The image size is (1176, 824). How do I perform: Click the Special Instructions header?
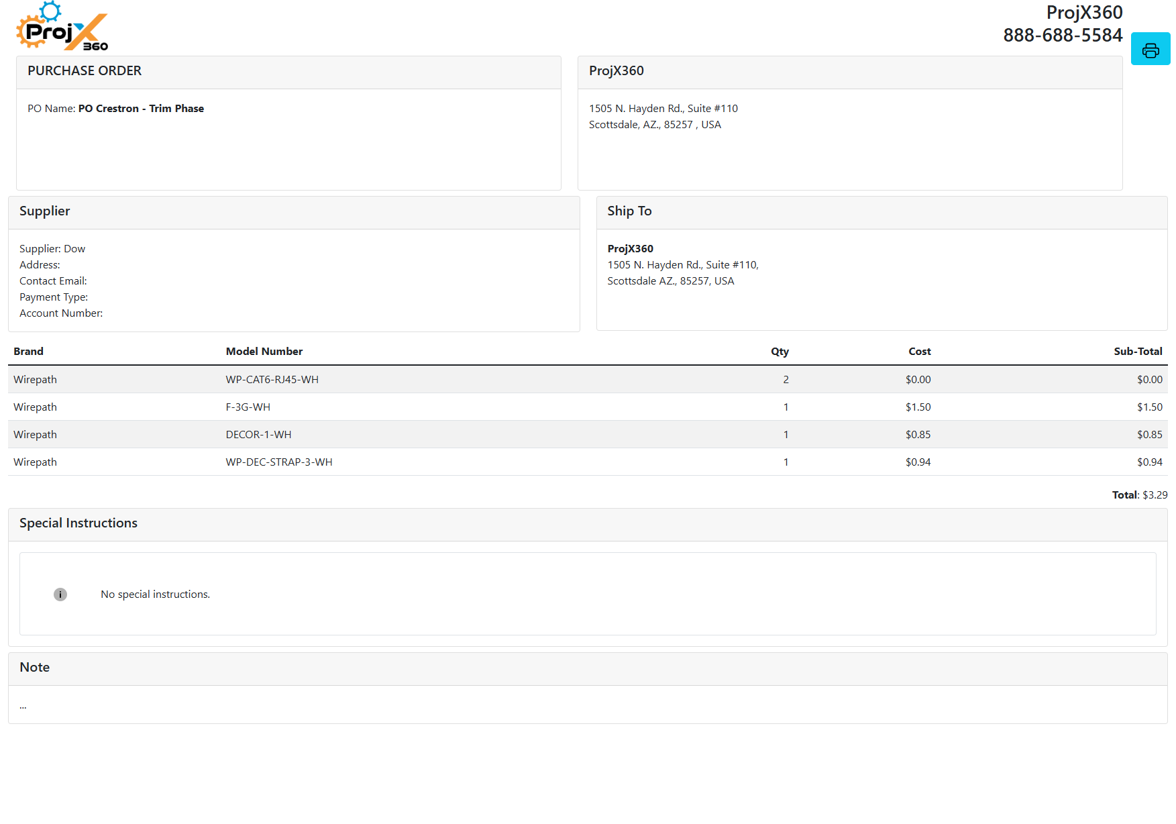(588, 524)
